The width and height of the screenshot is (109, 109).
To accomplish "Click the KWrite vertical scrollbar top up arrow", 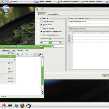I will (x=42, y=58).
